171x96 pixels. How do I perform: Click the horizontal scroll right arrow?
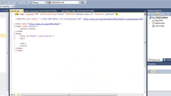coord(142,95)
